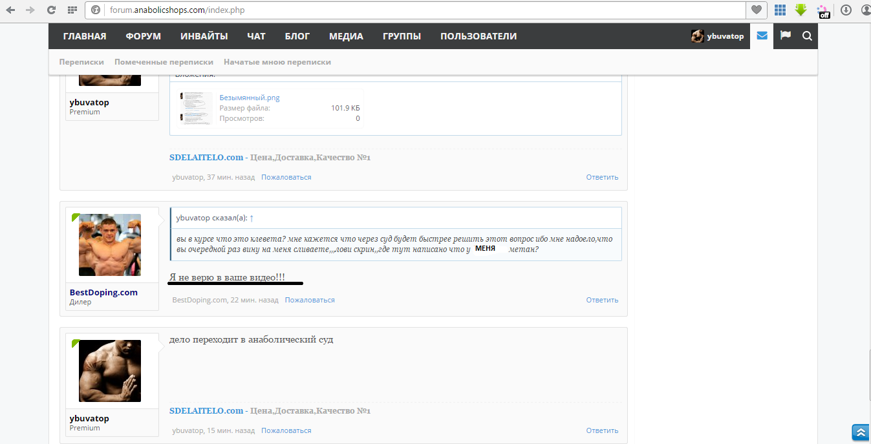
Task: Click the heart bookmark icon in address bar
Action: click(x=755, y=10)
